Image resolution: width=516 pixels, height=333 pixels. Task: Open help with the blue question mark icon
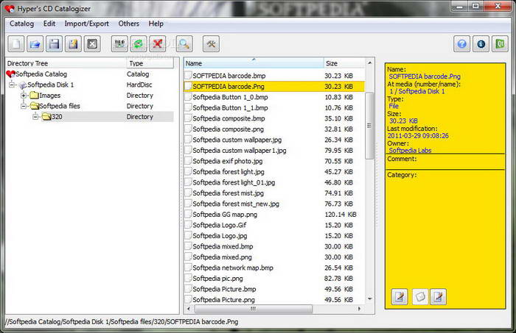coord(462,43)
